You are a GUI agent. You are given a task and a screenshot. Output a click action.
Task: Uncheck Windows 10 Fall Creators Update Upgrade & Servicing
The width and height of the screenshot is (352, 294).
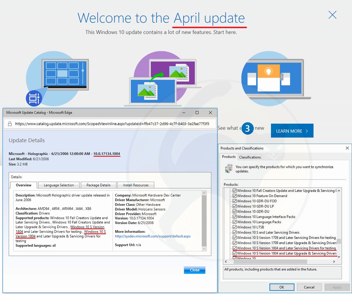235,191
